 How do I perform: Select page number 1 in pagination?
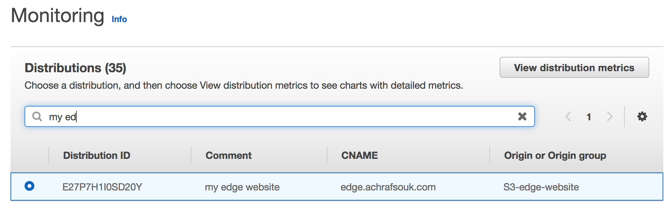click(589, 117)
